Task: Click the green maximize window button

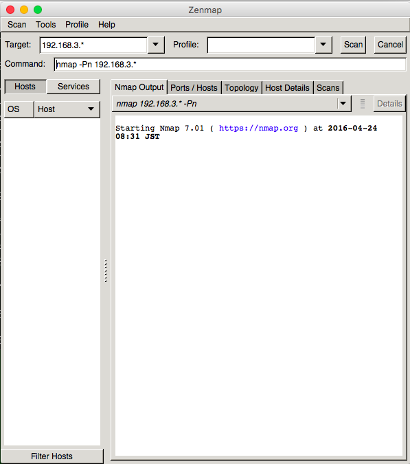Action: click(38, 10)
